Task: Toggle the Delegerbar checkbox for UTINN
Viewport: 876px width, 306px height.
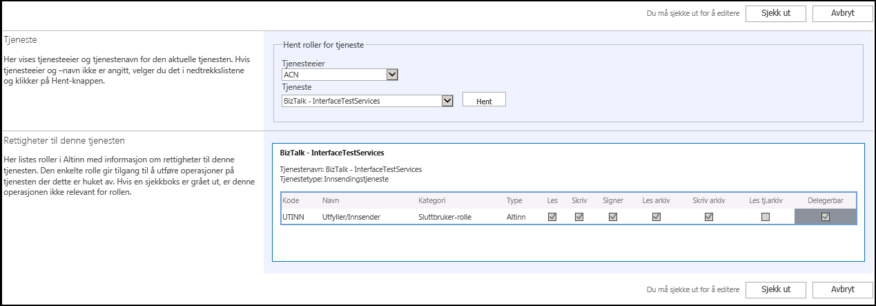Action: [x=825, y=217]
